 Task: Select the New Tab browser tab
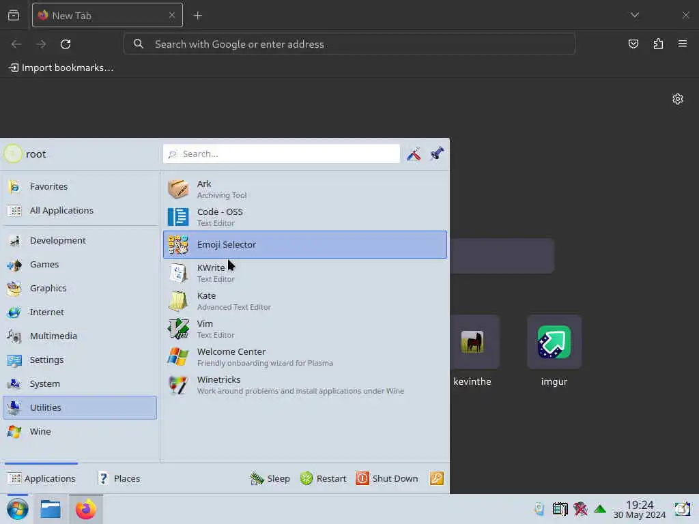[107, 15]
